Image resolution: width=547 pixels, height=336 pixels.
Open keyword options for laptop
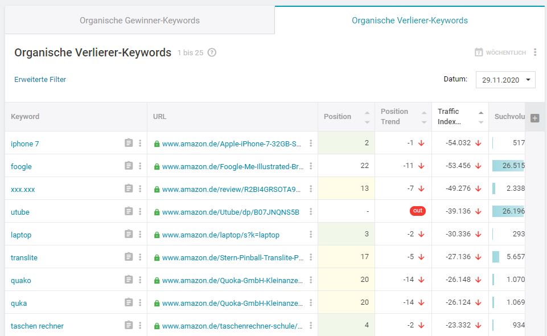(140, 234)
